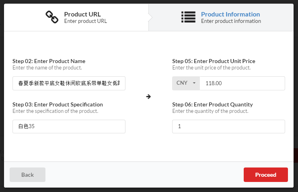
Task: Click the Step 06 Enter Product Quantity label
Action: click(212, 104)
